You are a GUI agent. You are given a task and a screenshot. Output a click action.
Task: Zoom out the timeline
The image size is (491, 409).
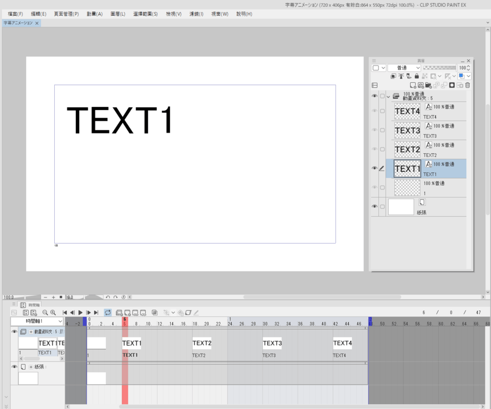[x=45, y=312]
